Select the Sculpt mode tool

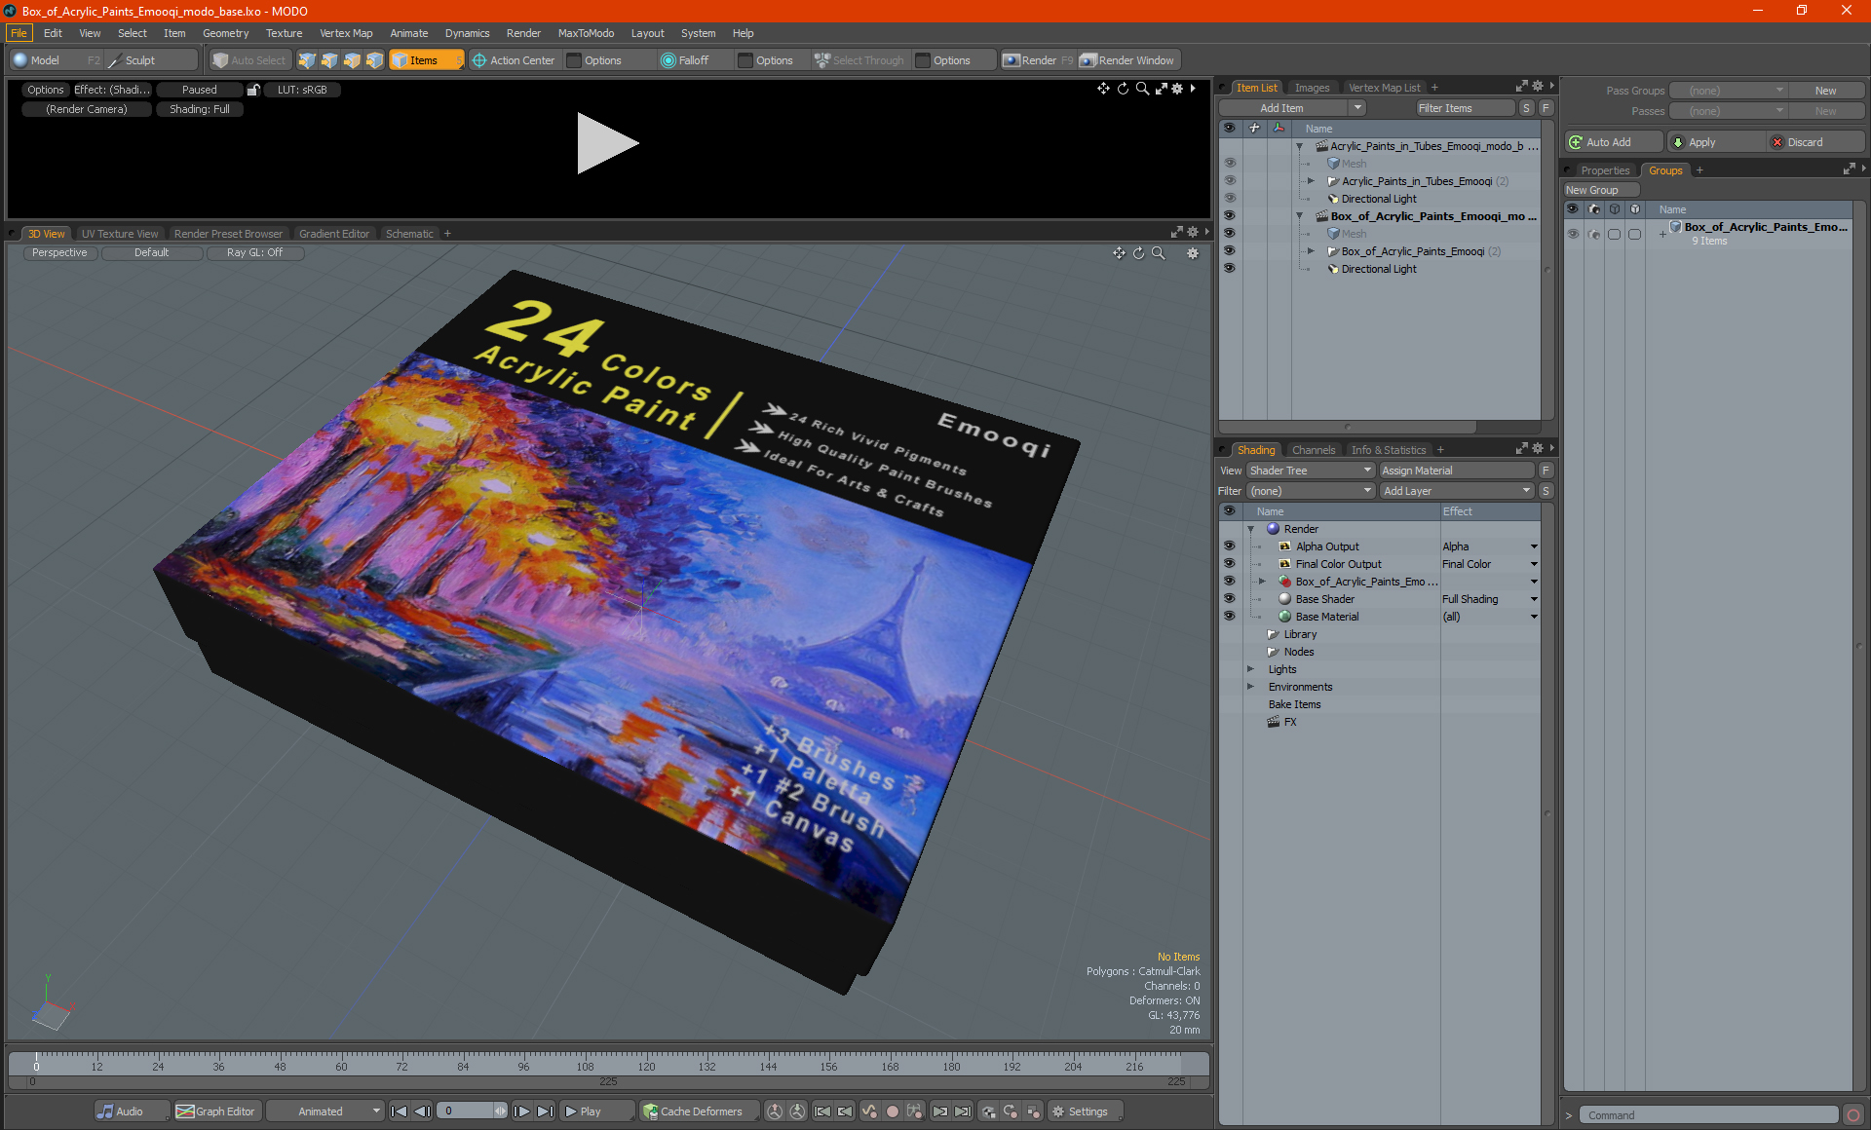pyautogui.click(x=139, y=60)
